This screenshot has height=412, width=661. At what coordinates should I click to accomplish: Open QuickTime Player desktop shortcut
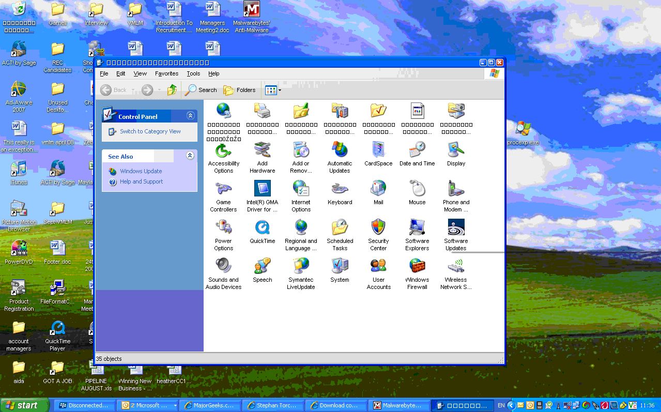point(57,335)
